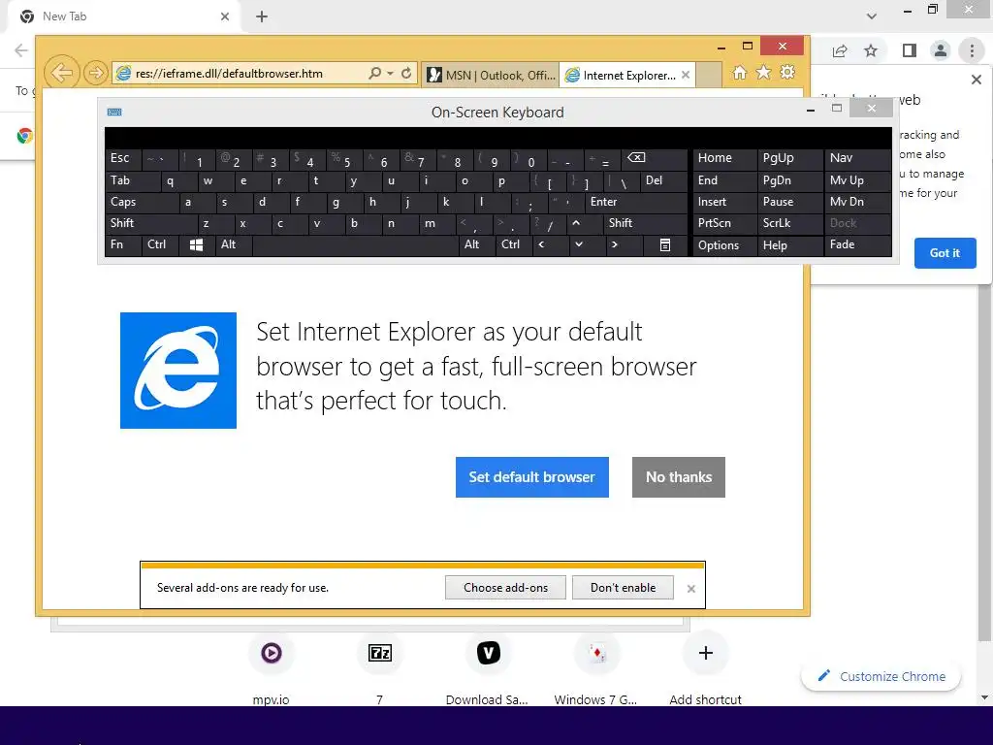Expand the IE address bar search dropdown arrow
The image size is (993, 745).
click(390, 74)
